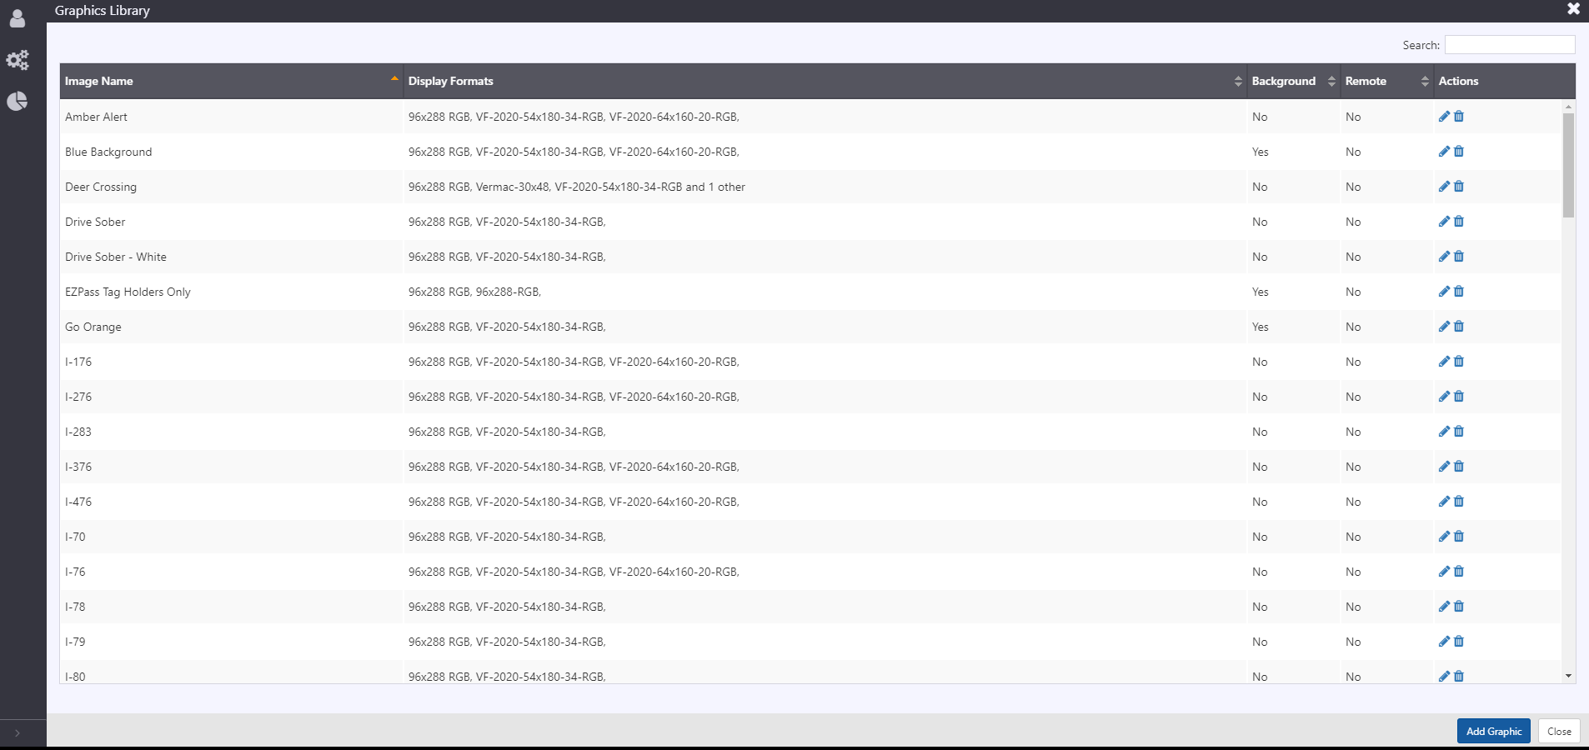Edit the Drive Sober graphic
Viewport: 1589px width, 750px height.
tap(1444, 222)
